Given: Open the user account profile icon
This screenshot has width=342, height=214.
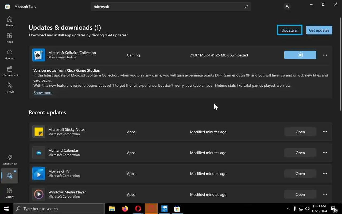Looking at the screenshot, I should click(x=287, y=7).
